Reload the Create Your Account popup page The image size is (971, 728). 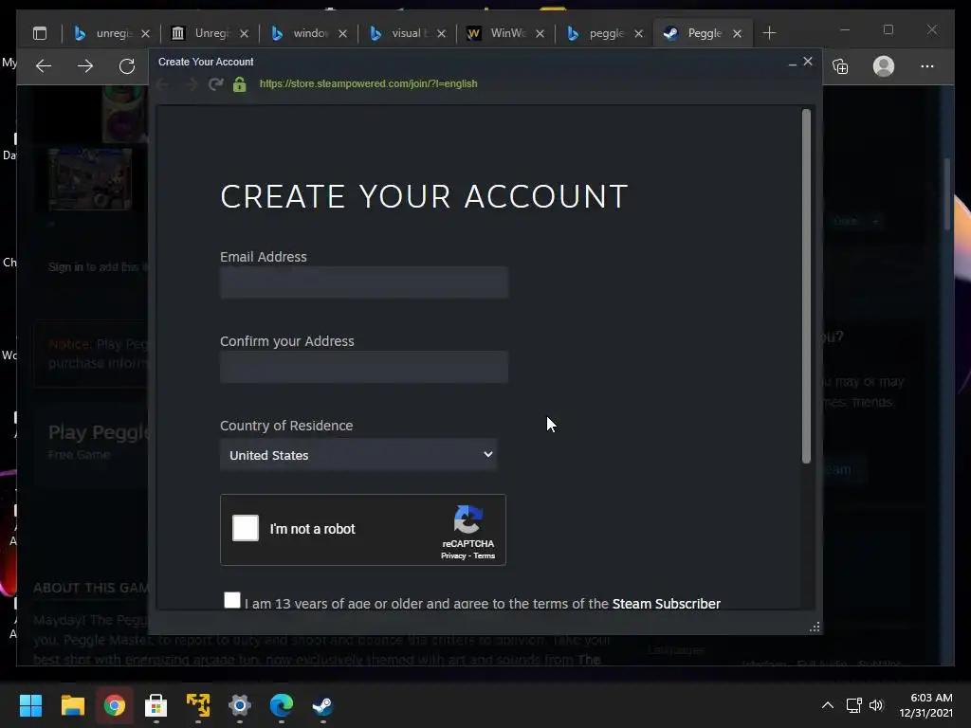[215, 83]
